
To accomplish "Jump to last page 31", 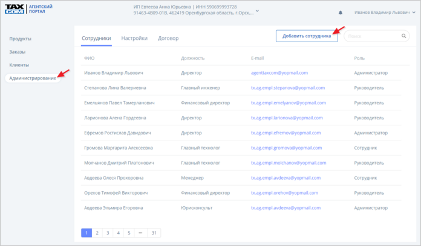I will 154,233.
